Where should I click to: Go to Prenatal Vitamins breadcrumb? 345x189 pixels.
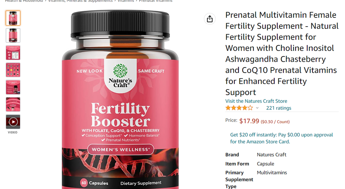156,1
